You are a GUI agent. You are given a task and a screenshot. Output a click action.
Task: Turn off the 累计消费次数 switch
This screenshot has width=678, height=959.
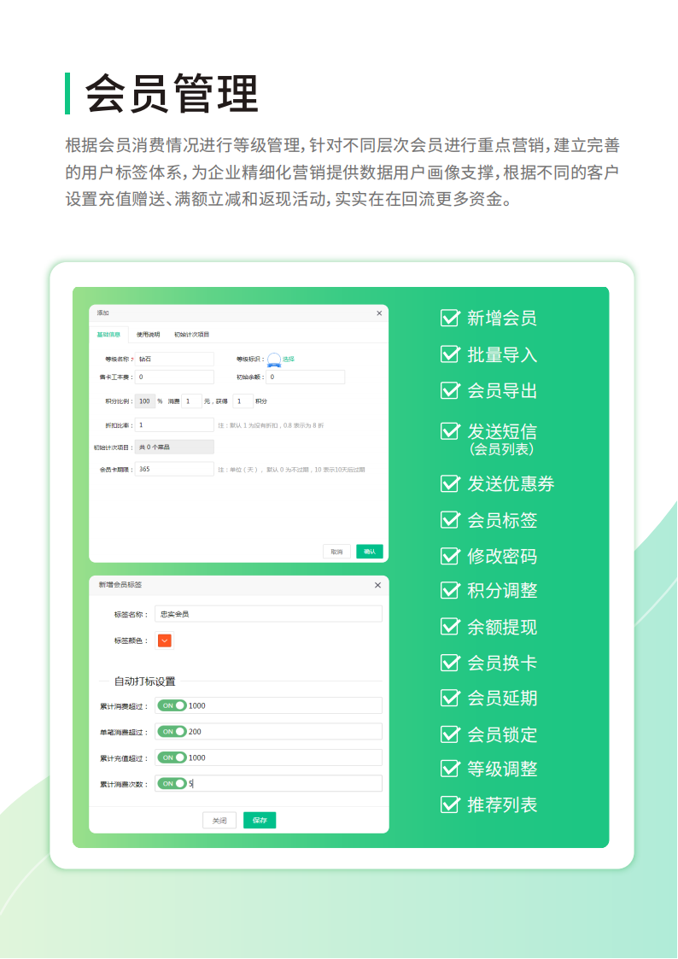coord(172,783)
